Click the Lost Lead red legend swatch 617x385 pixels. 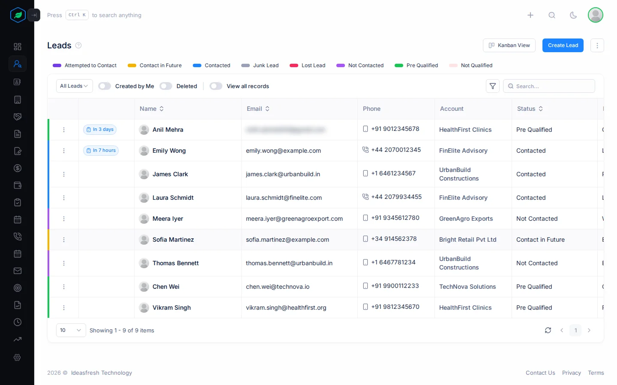pyautogui.click(x=294, y=65)
